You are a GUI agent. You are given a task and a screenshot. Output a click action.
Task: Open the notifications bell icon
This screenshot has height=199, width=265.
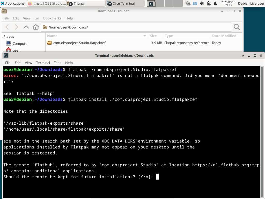(215, 3)
